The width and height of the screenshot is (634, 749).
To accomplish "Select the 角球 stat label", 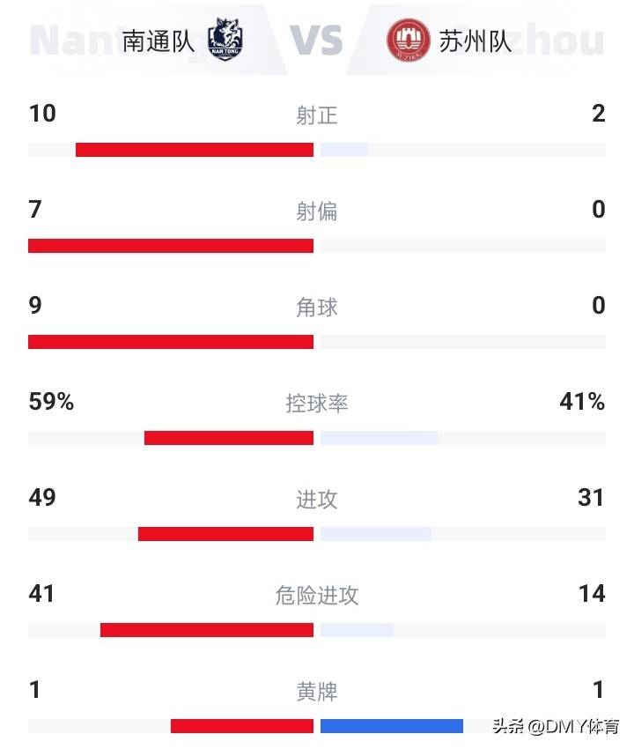I will pyautogui.click(x=316, y=308).
